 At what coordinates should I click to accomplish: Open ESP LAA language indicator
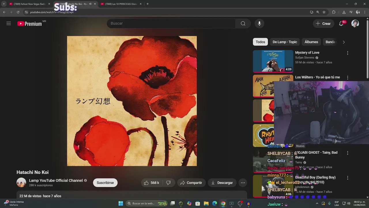coord(337,203)
